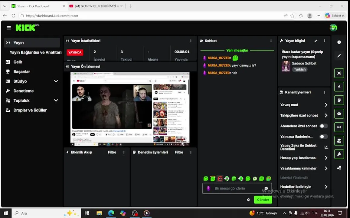Click the three-dots cluster icon at sidebar bottom

[x=339, y=168]
